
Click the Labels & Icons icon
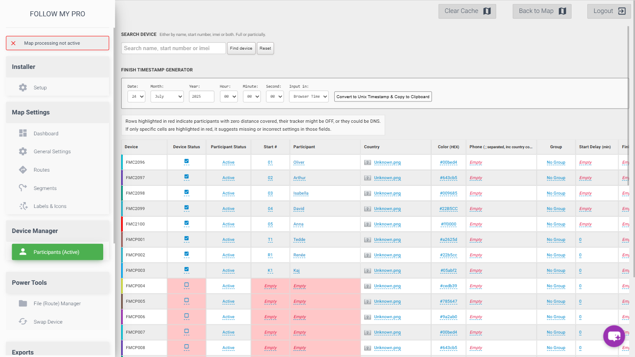click(x=23, y=206)
